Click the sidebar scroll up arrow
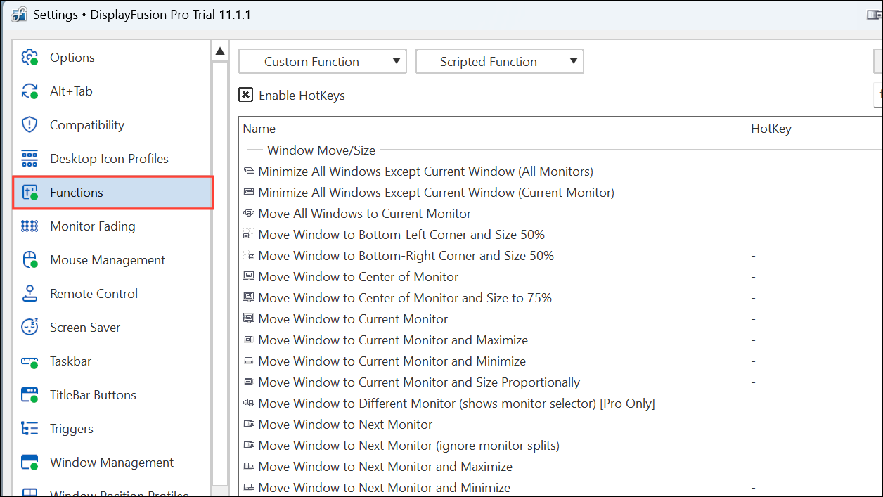The image size is (883, 497). [x=220, y=51]
